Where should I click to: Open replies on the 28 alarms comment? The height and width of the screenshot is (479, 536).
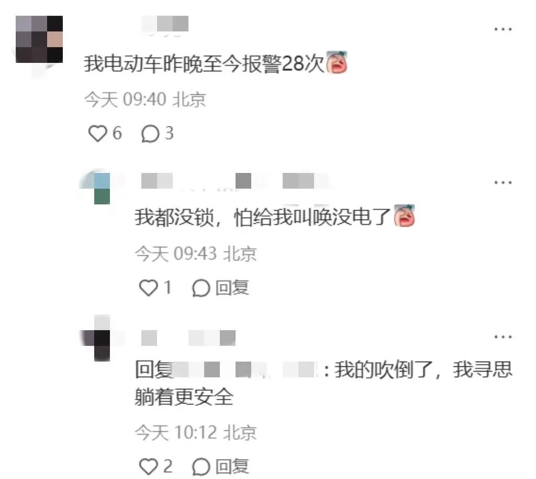pyautogui.click(x=150, y=134)
